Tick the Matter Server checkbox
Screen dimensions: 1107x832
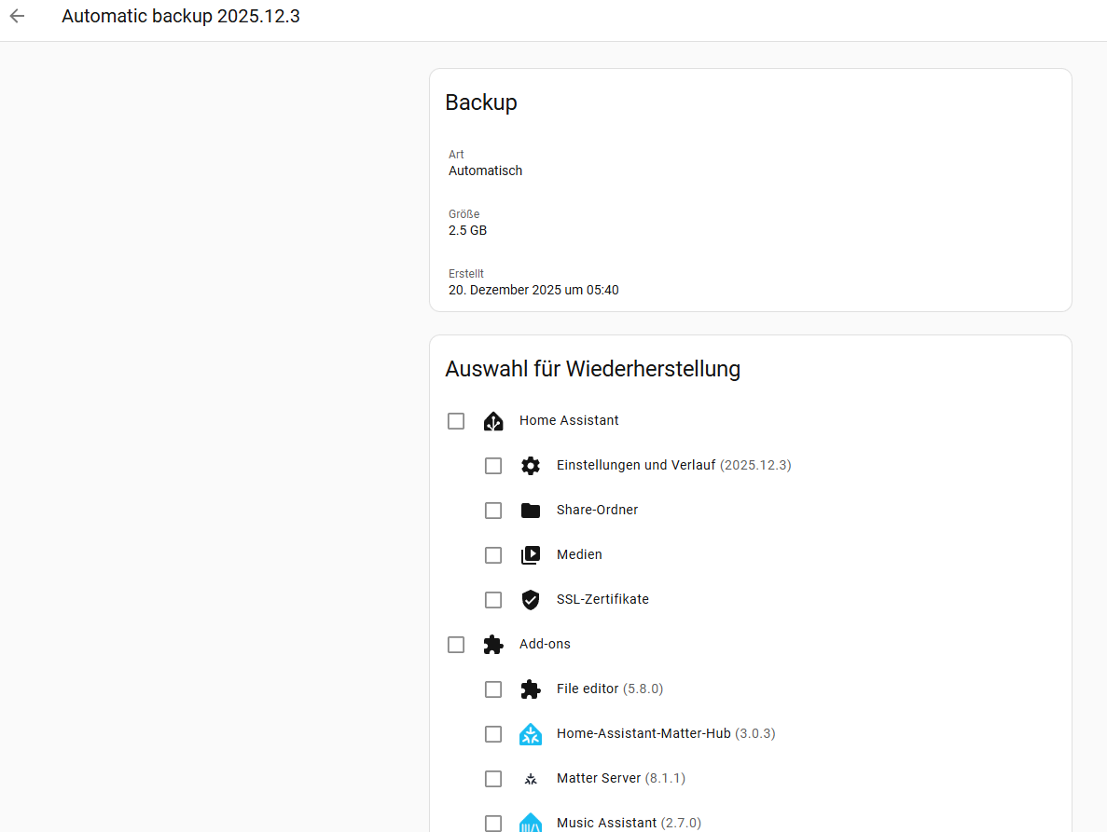pos(493,779)
